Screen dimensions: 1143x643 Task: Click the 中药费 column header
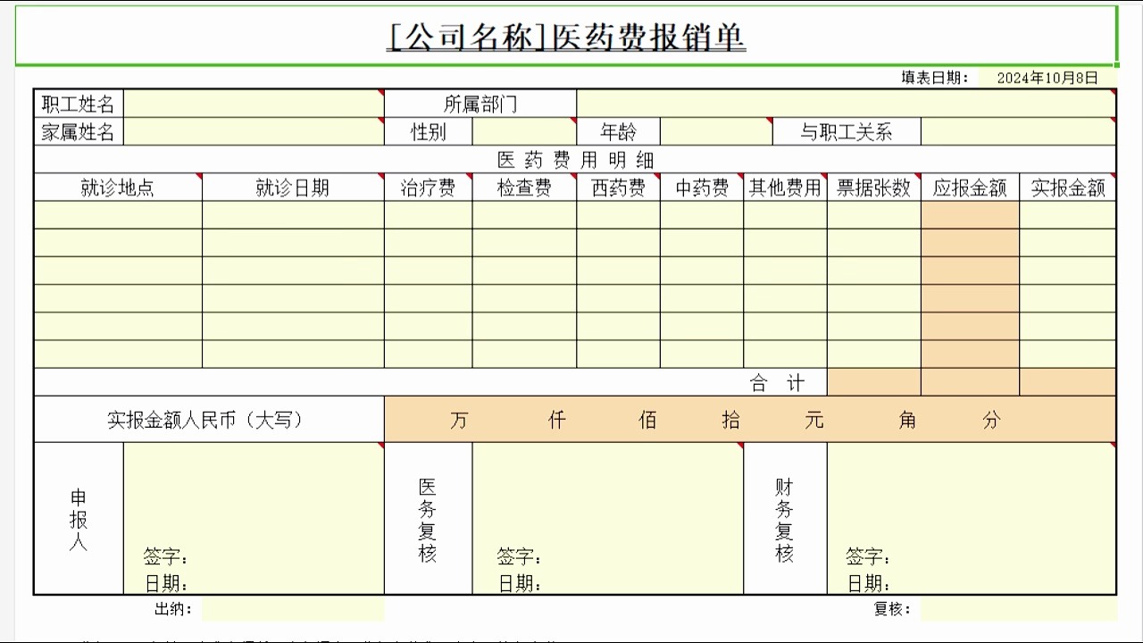click(x=702, y=187)
